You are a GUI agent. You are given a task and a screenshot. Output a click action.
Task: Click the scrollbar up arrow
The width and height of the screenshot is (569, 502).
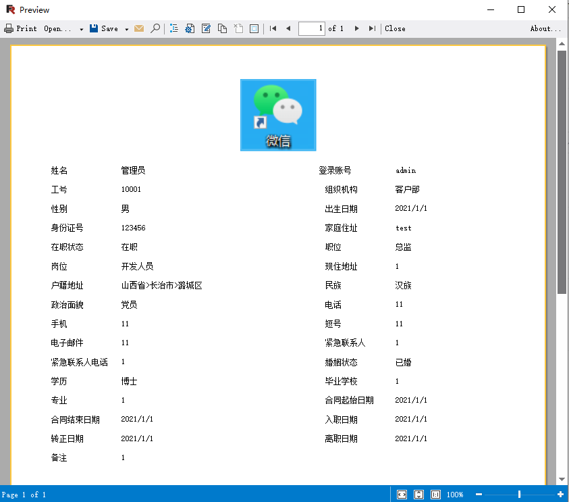pos(562,44)
